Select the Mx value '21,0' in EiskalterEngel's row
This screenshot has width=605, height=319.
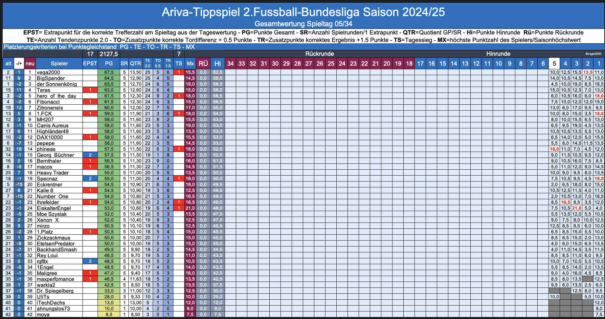[190, 208]
